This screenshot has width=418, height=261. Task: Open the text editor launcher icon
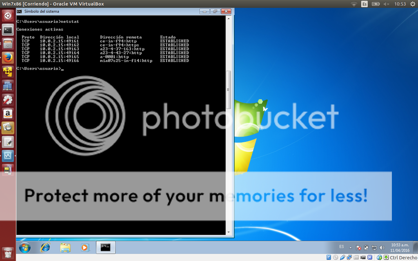pos(8,142)
